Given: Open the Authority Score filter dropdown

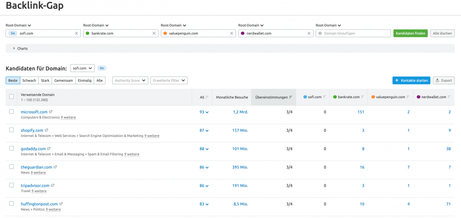Looking at the screenshot, I should click(130, 80).
